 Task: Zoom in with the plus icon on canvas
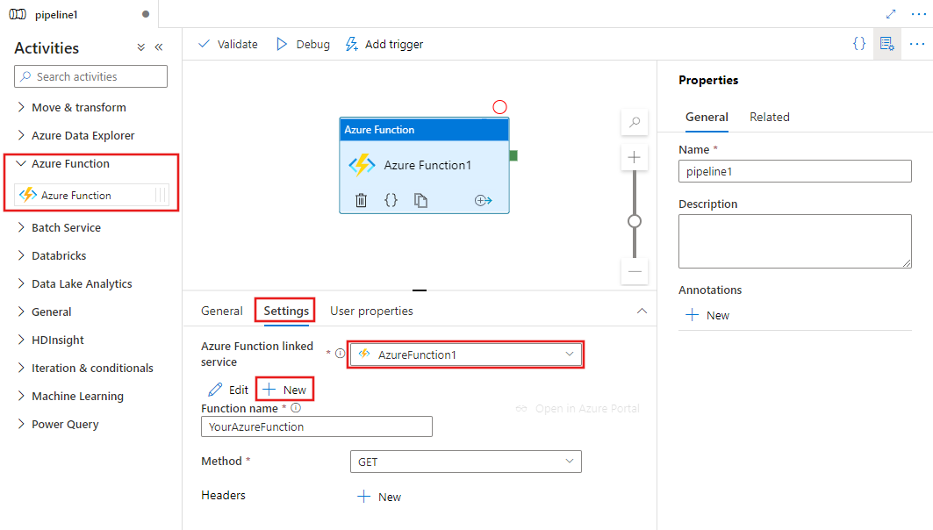pos(634,156)
